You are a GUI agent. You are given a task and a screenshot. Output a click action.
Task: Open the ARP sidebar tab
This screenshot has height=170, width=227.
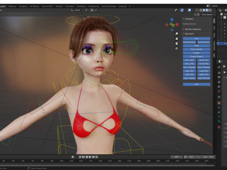pos(214,55)
